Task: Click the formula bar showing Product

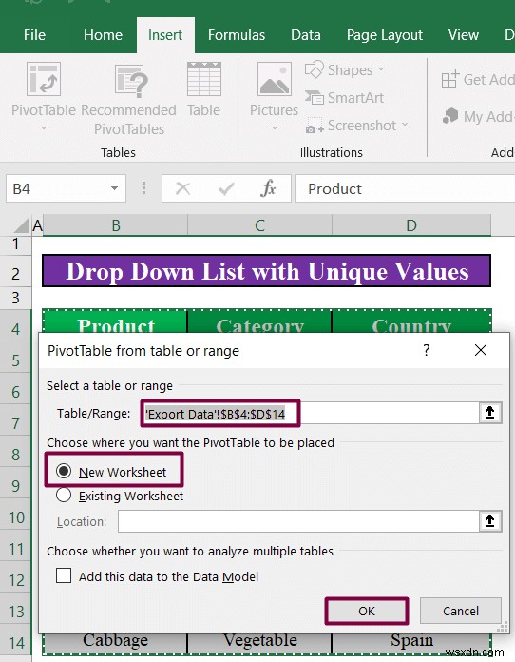Action: [x=405, y=188]
